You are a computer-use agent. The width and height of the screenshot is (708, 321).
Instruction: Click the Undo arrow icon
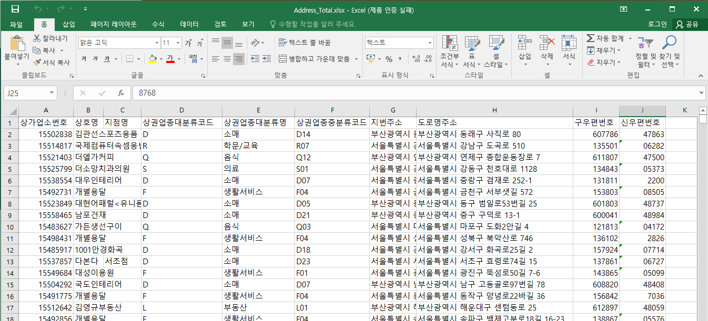pyautogui.click(x=38, y=9)
